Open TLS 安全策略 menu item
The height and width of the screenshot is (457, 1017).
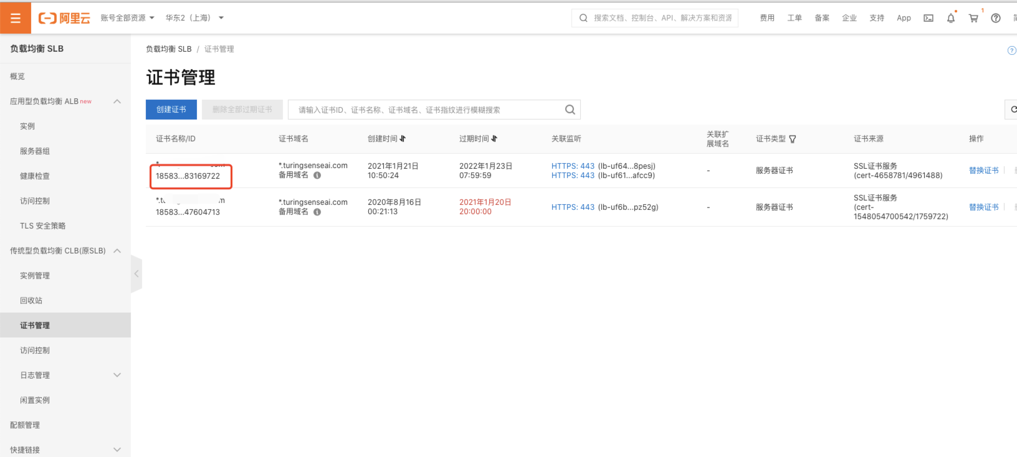(43, 226)
